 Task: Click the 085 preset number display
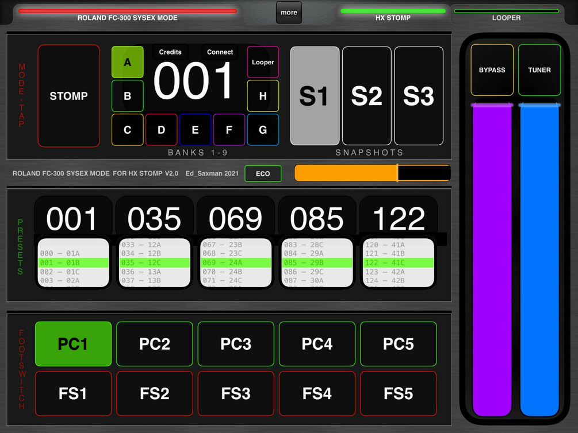click(317, 219)
